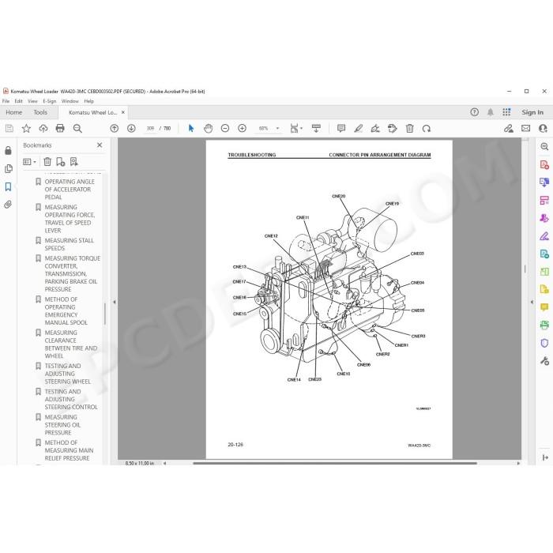Find the current bookmark
The image size is (553, 553).
(x=73, y=162)
